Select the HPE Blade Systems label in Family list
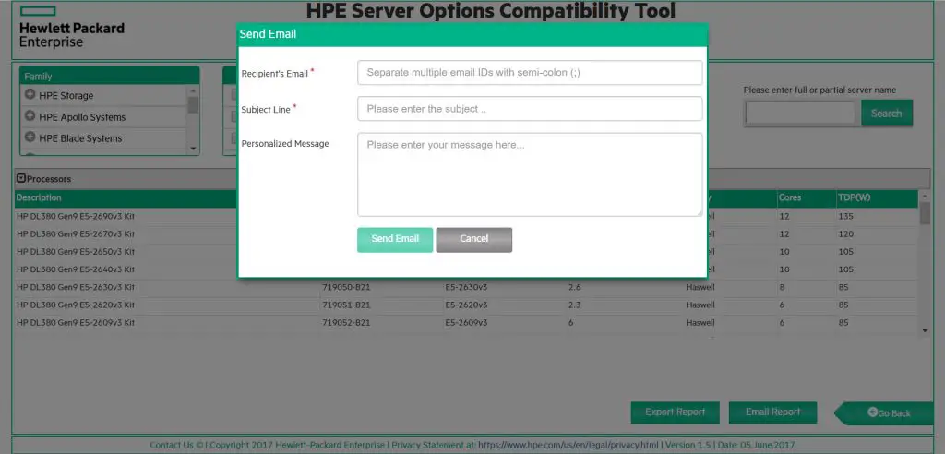Viewport: 945px width, 454px height. click(x=81, y=138)
